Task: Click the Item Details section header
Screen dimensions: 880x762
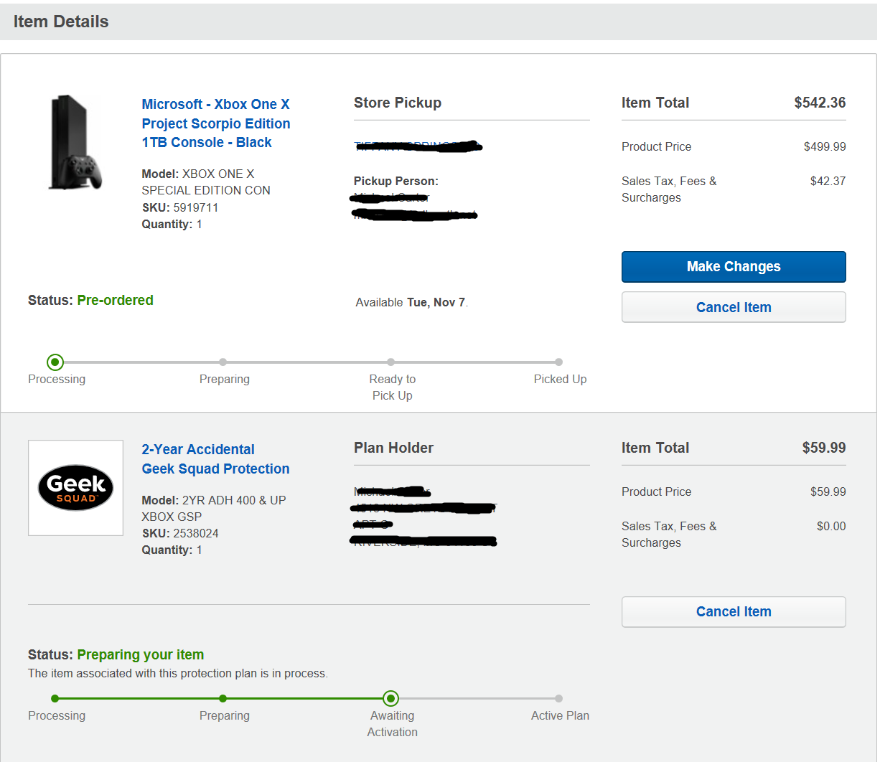Action: pos(61,22)
